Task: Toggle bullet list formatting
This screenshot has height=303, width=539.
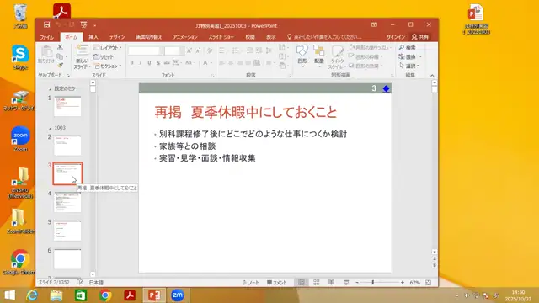Action: coord(222,50)
